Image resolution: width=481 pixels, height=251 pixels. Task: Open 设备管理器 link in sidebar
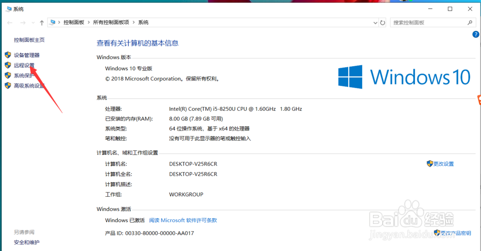[26, 55]
